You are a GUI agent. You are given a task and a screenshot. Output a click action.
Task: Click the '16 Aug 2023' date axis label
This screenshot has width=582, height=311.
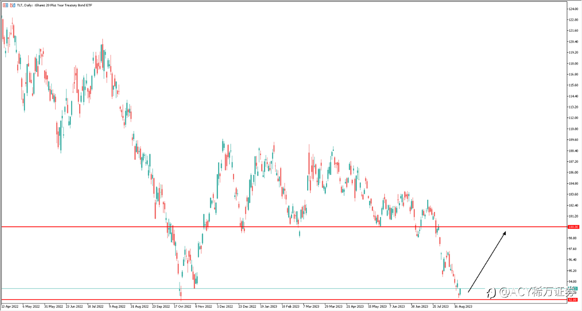(x=463, y=307)
